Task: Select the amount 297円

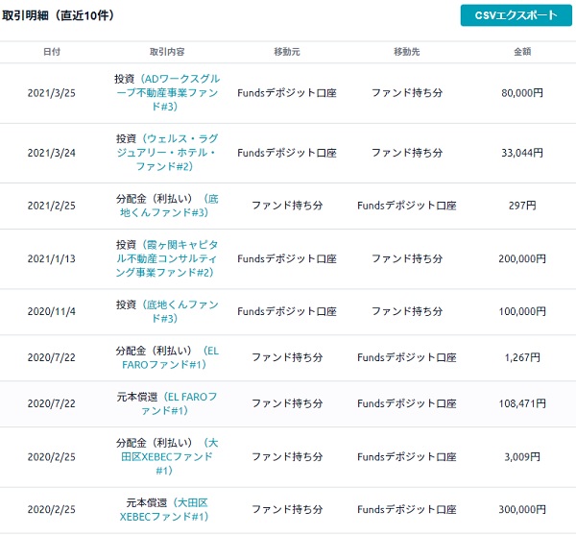Action: coord(522,206)
